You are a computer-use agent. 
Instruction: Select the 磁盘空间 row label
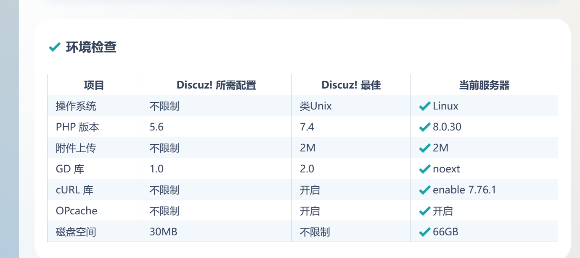click(76, 232)
